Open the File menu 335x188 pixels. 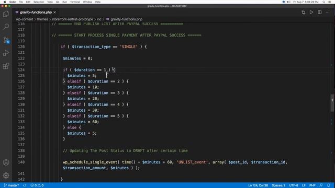coord(20,2)
